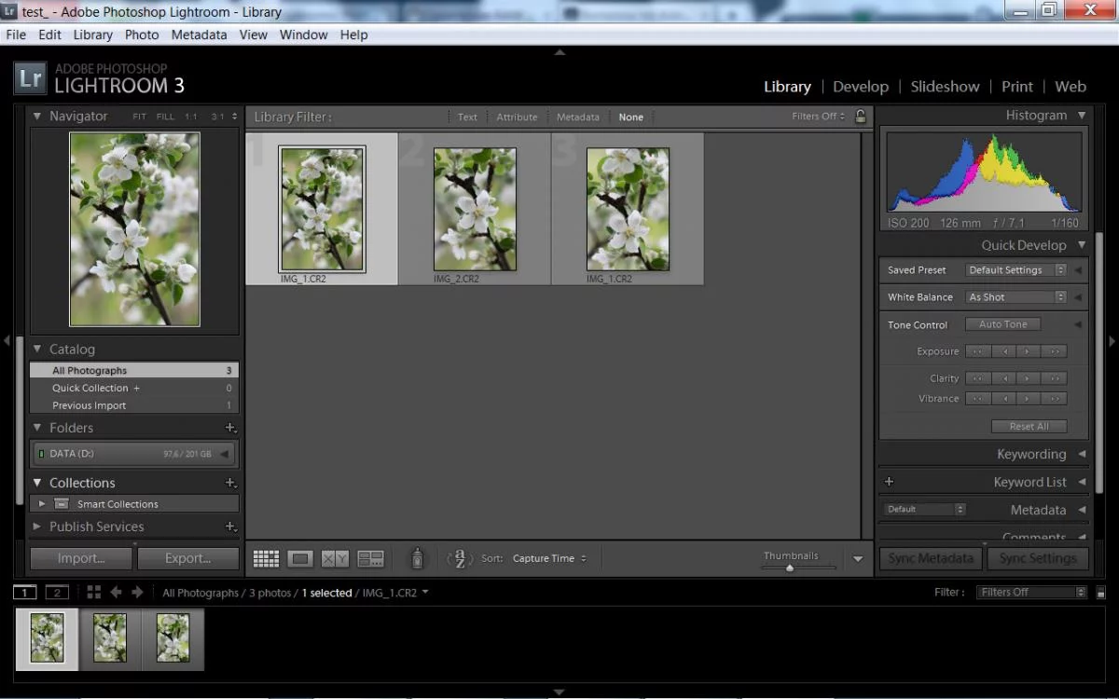Toggle filters switch at filmstrip right

click(1100, 593)
